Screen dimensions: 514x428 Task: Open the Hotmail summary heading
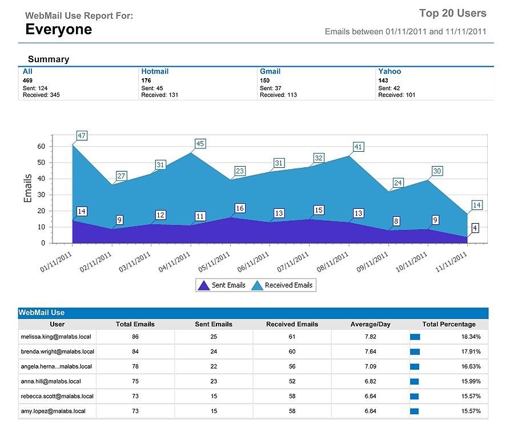[x=155, y=71]
